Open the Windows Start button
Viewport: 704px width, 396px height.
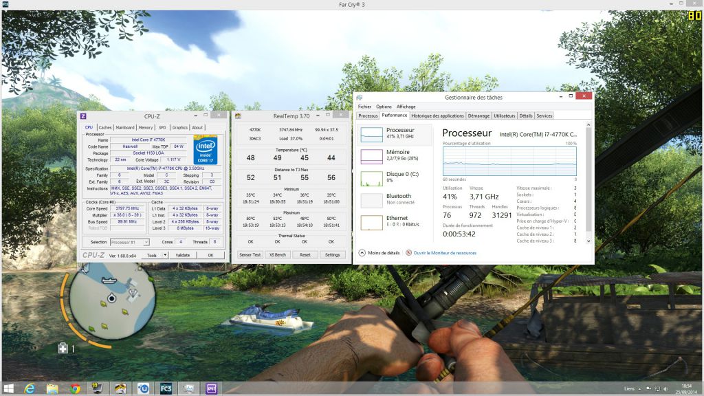coord(8,388)
